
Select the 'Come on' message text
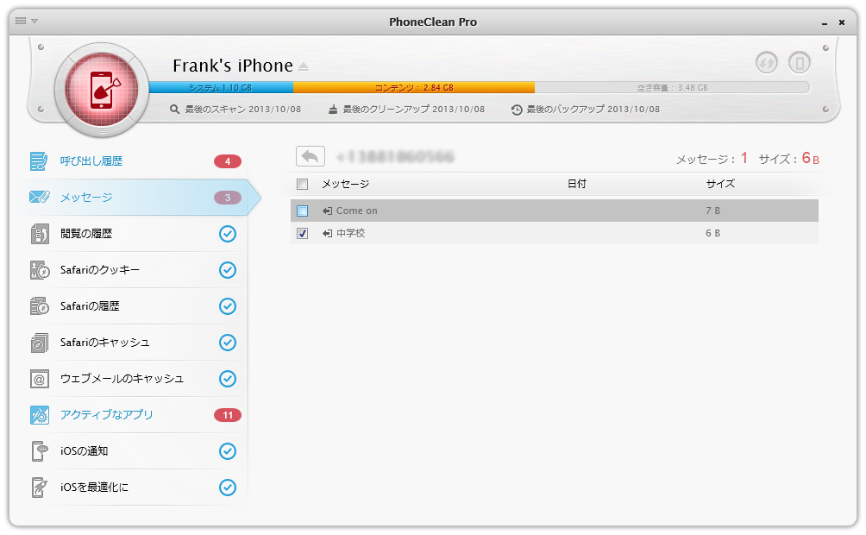[x=357, y=211]
